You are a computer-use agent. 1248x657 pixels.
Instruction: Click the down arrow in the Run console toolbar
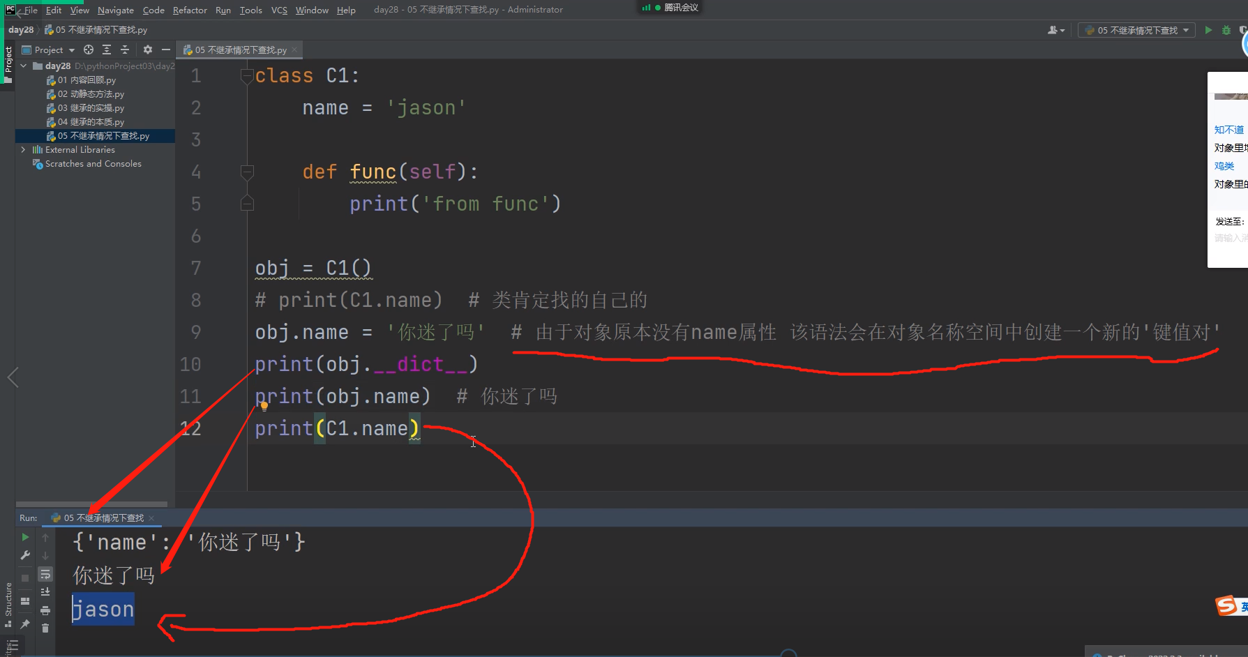[45, 556]
